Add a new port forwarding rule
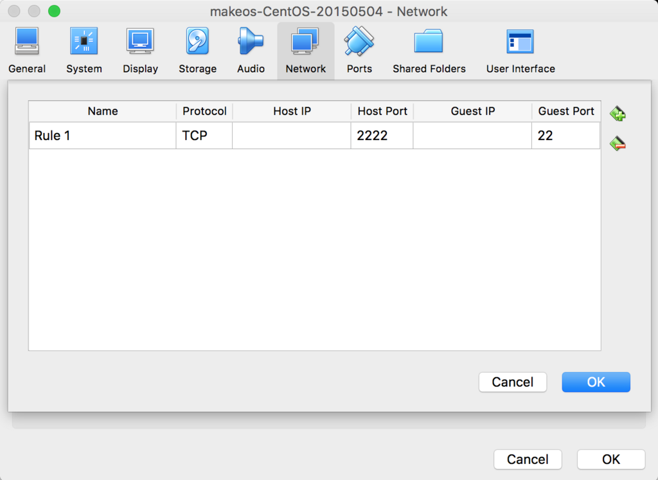 click(618, 113)
